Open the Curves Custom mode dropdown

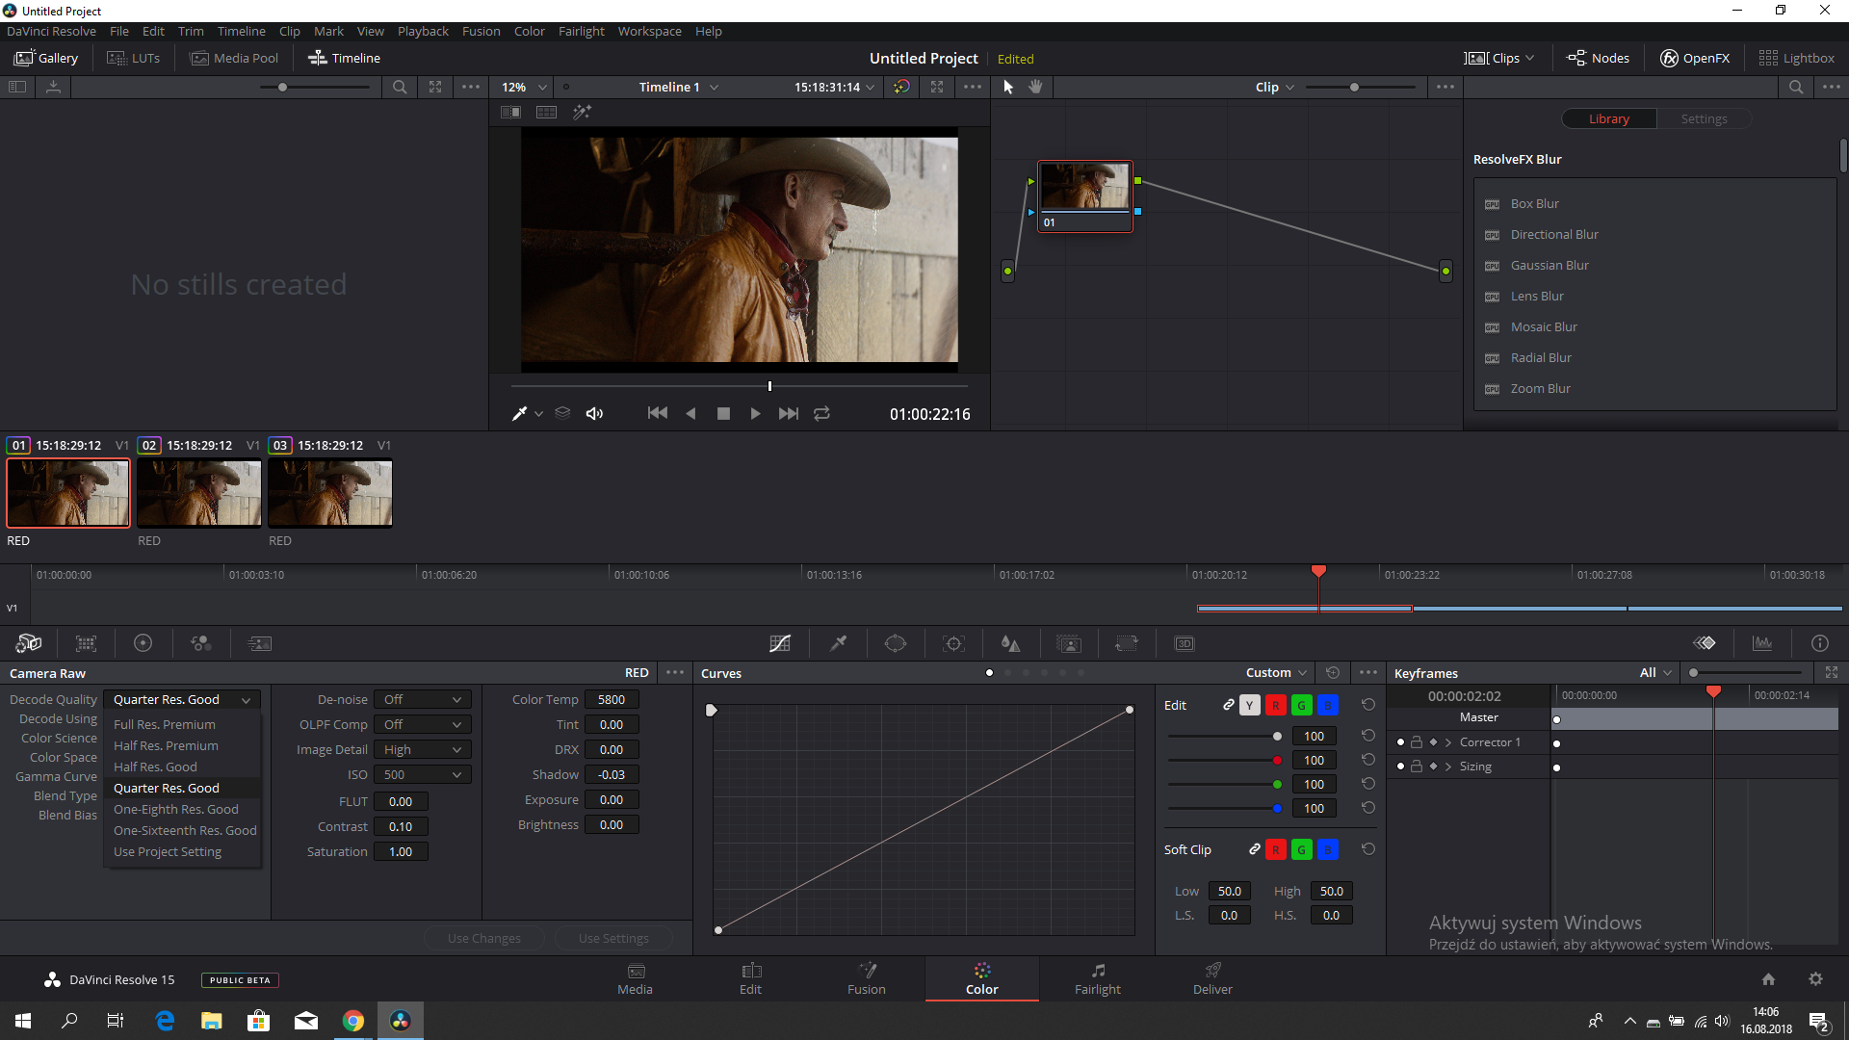tap(1276, 673)
